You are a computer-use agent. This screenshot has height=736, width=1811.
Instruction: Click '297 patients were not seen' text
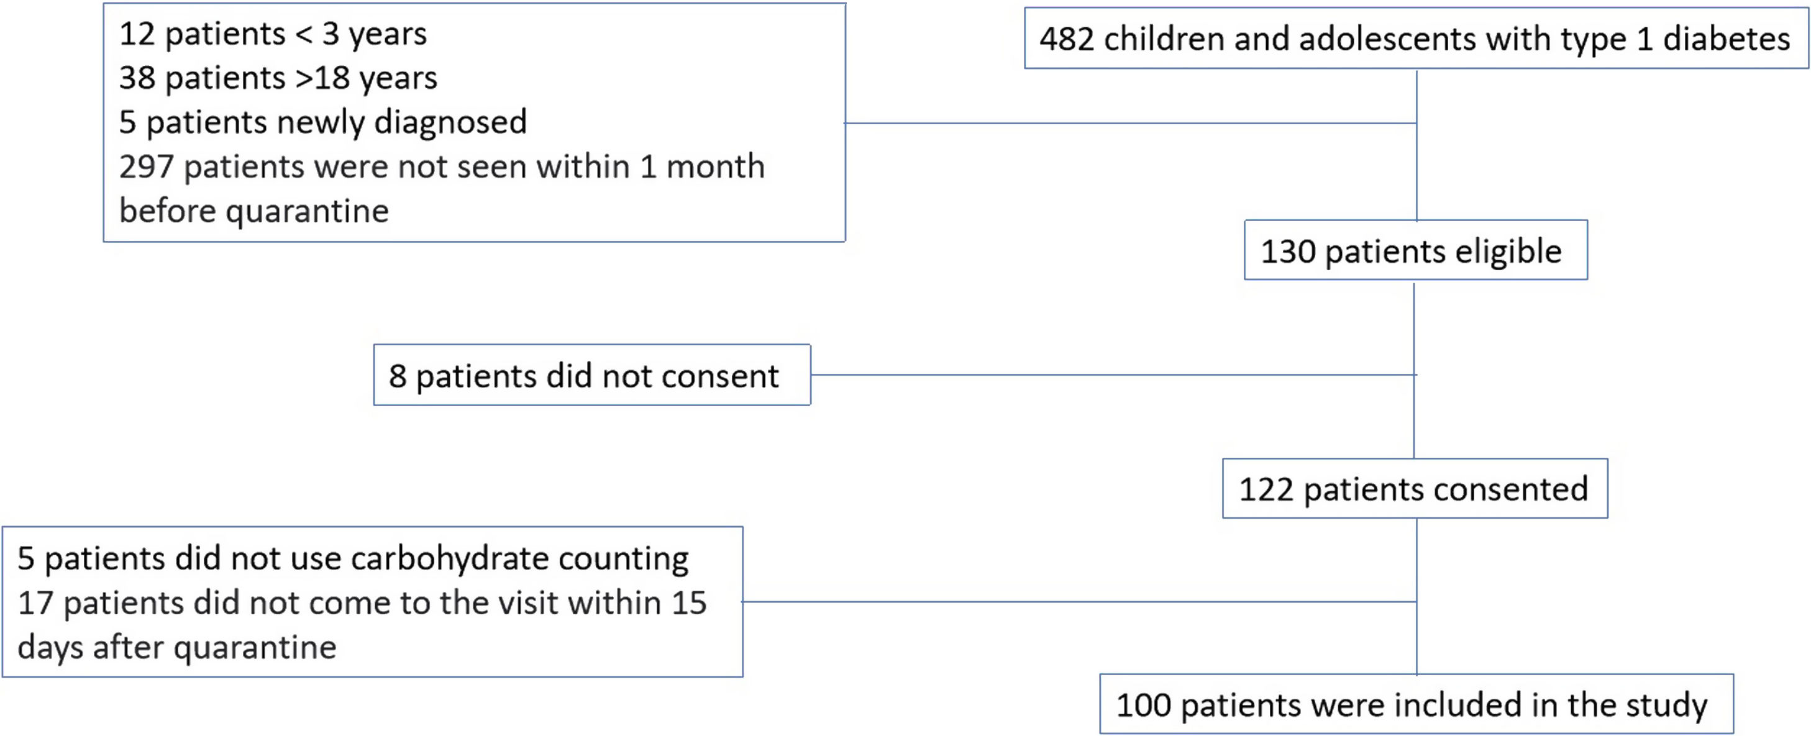coord(442,167)
